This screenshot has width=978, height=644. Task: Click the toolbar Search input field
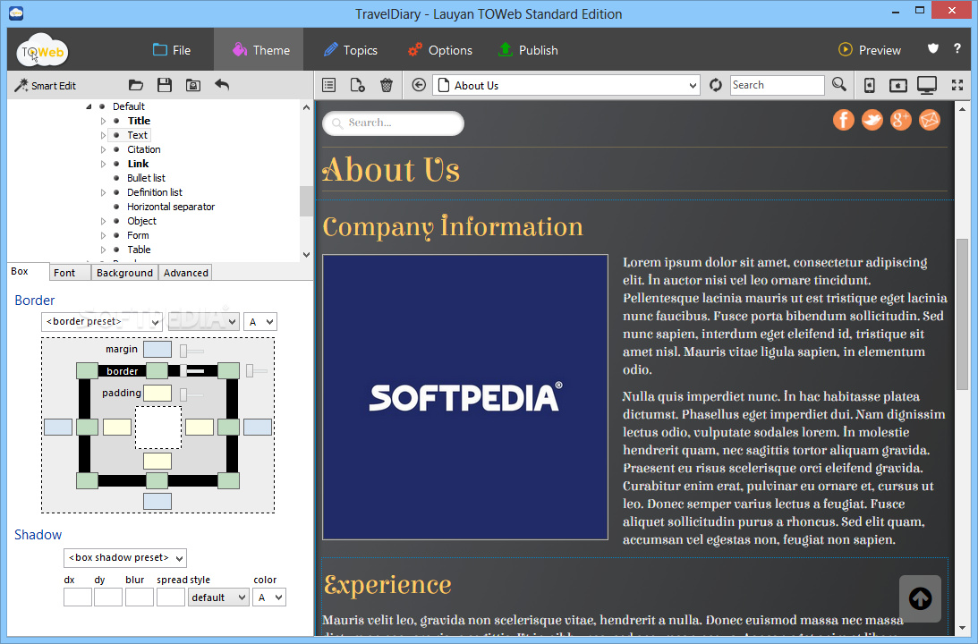pos(778,85)
